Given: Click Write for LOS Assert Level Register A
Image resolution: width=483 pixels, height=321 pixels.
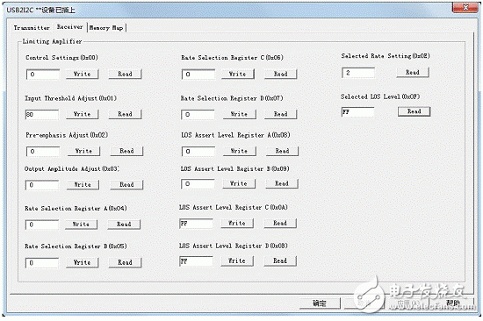Looking at the screenshot, I should click(x=240, y=151).
